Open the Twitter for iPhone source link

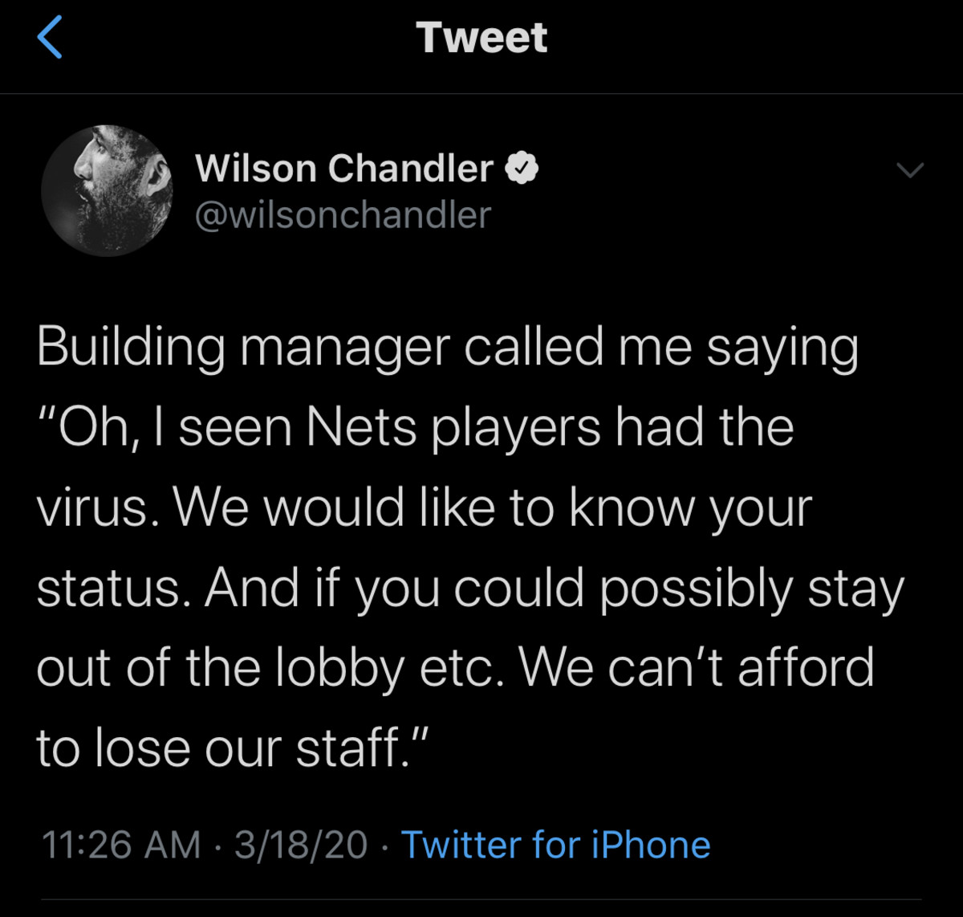[x=555, y=845]
